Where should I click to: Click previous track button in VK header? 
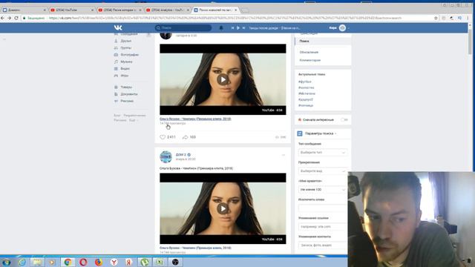[x=232, y=28]
